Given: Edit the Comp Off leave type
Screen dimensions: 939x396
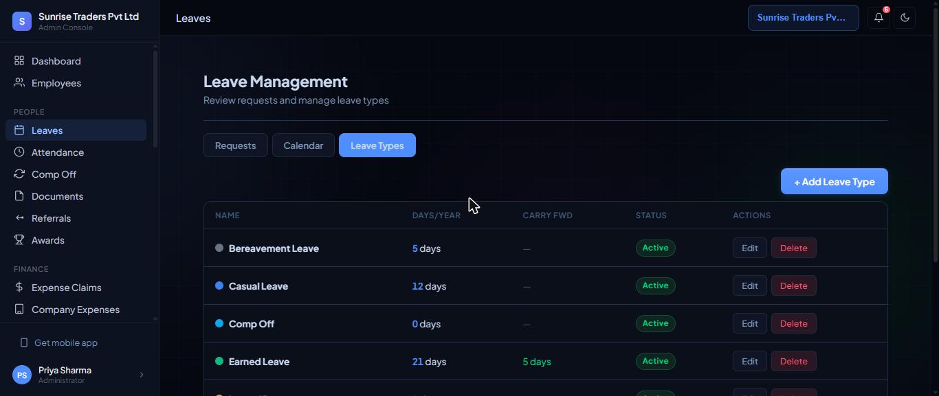Looking at the screenshot, I should coord(750,323).
